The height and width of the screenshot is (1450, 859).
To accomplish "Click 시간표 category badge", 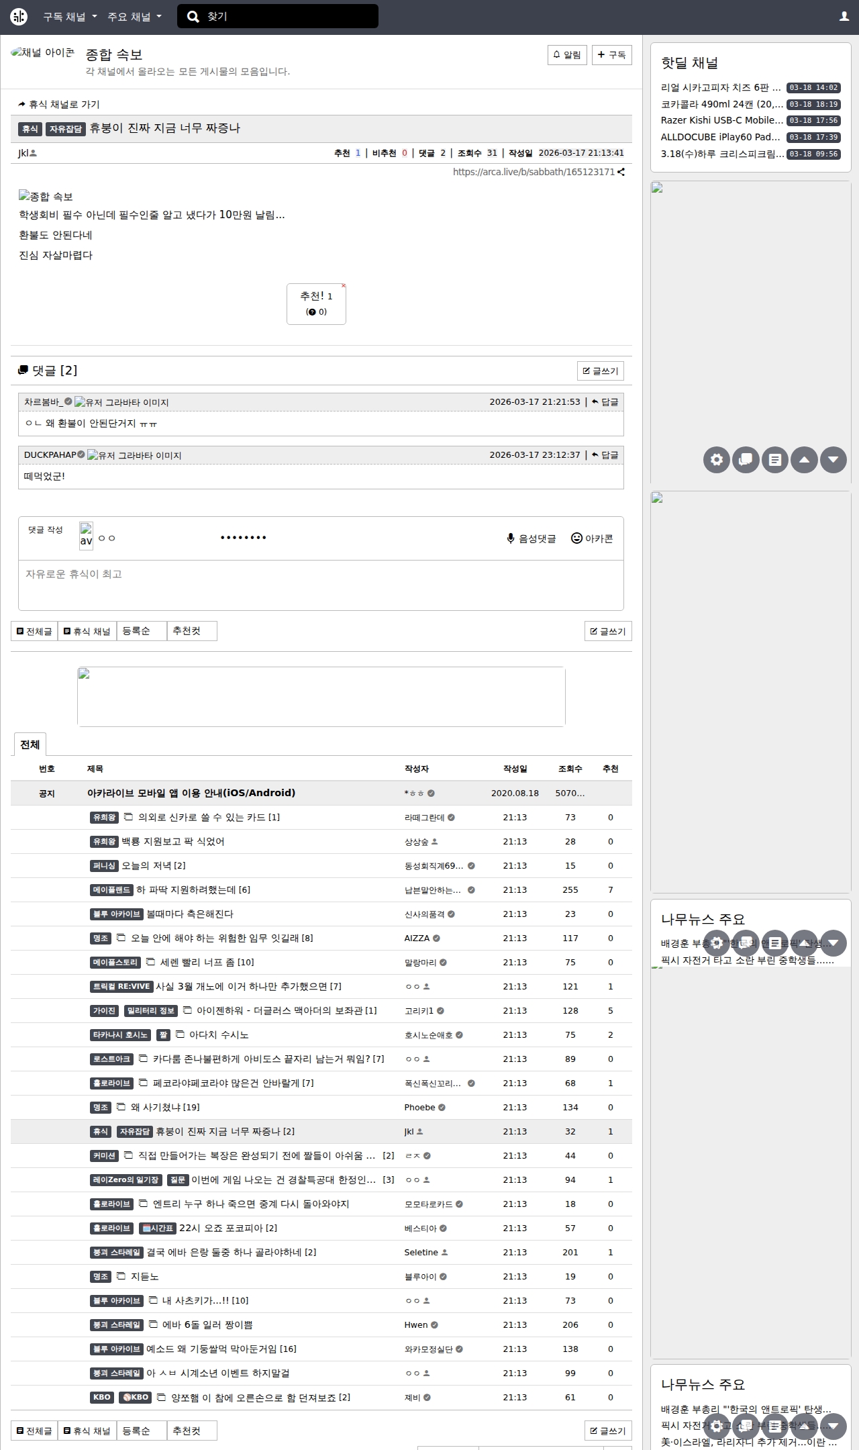I will 158,1228.
